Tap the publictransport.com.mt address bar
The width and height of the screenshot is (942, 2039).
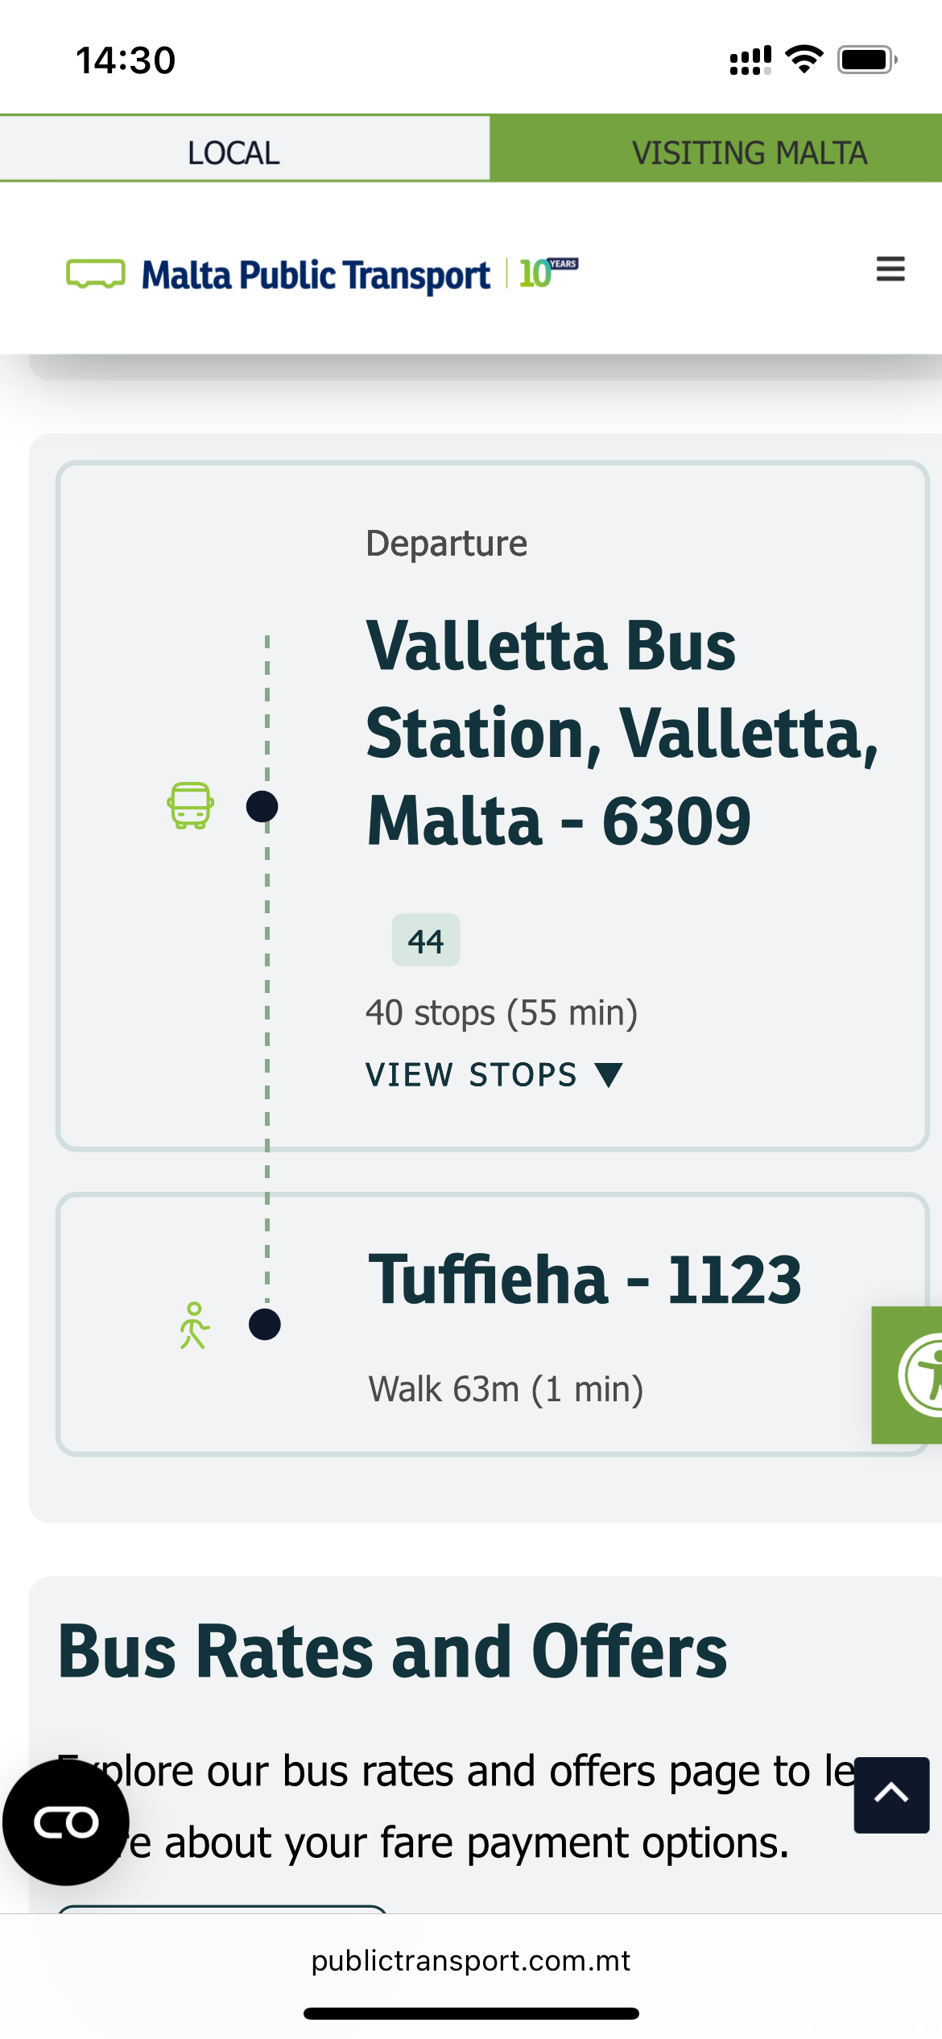[471, 1960]
